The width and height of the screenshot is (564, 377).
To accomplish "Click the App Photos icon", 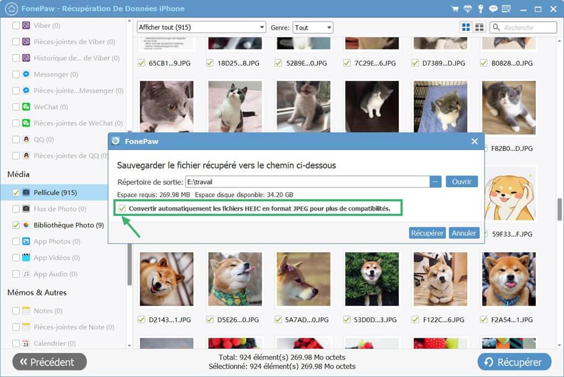I will [26, 241].
